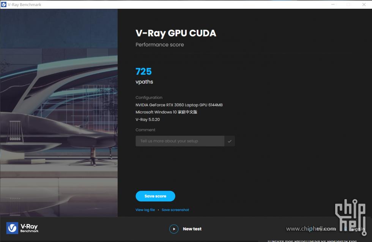Viewport: 372px width, 242px height.
Task: Minimize the V-Ray Benchmark window
Action: pos(333,4)
